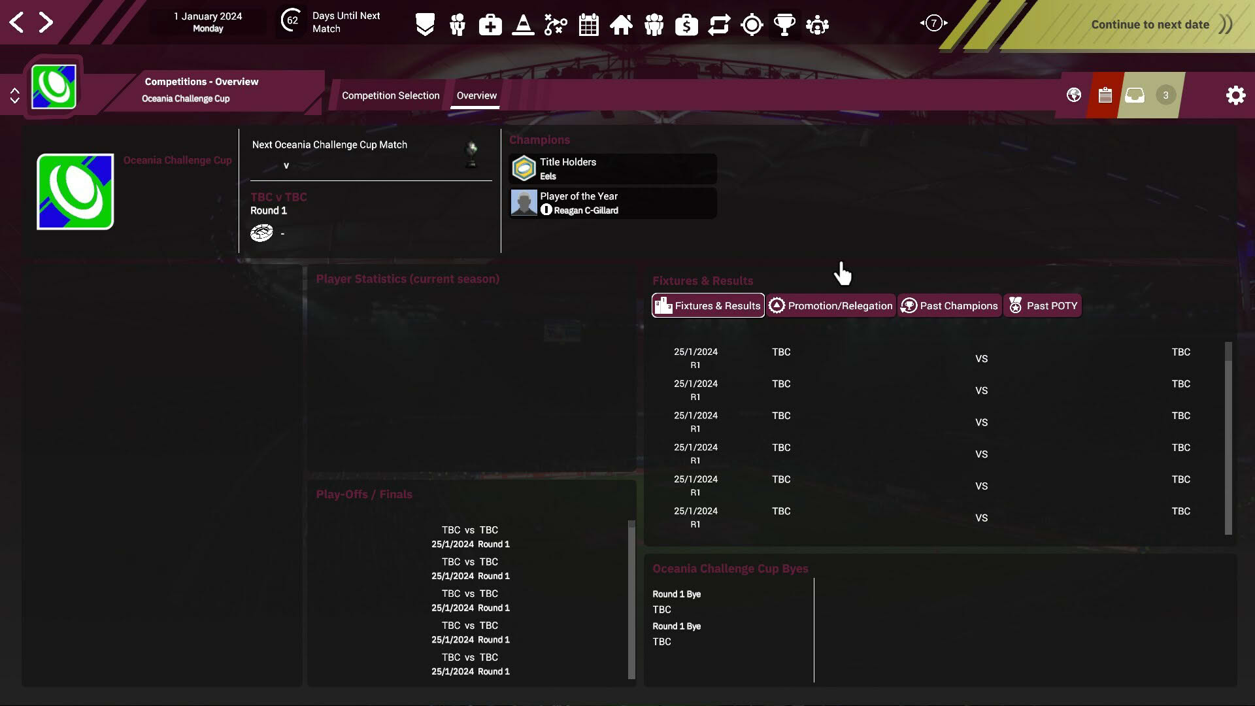Image resolution: width=1255 pixels, height=706 pixels.
Task: Open the squad shield icon
Action: [425, 25]
